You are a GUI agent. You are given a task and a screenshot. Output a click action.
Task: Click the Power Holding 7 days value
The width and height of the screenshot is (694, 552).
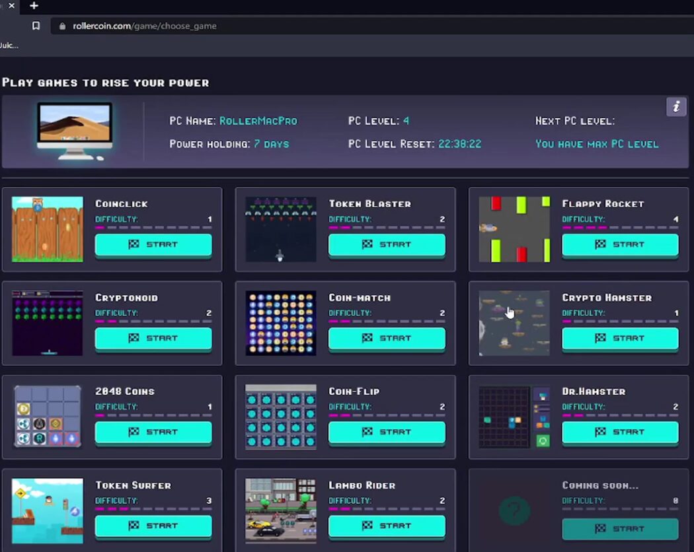[x=271, y=144]
